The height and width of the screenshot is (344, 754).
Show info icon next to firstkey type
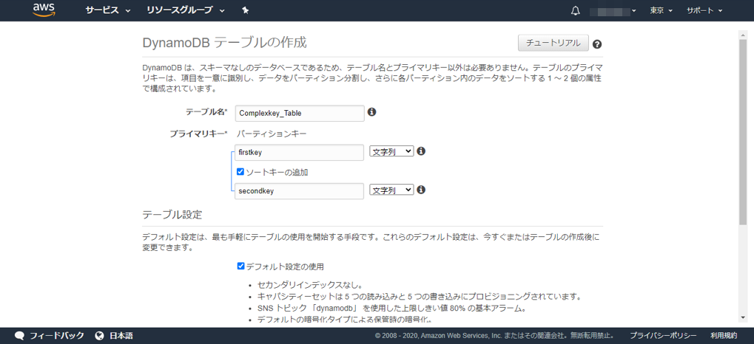(421, 151)
